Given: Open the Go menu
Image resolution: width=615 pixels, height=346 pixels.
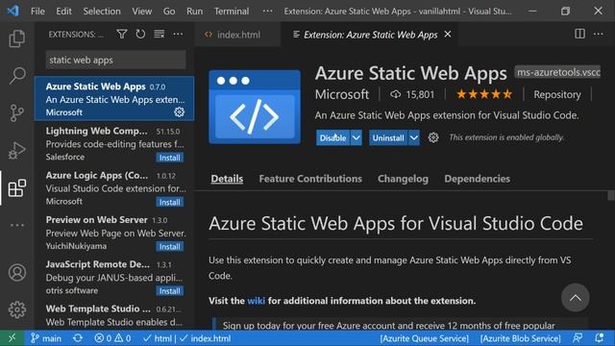Looking at the screenshot, I should pyautogui.click(x=169, y=11).
